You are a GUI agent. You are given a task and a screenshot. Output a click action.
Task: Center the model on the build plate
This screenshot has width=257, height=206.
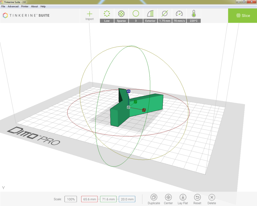tap(168, 199)
